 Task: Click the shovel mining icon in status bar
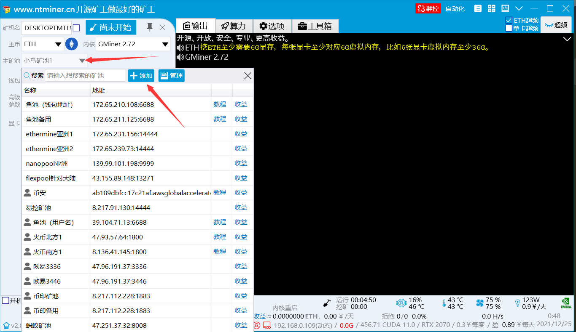[327, 303]
